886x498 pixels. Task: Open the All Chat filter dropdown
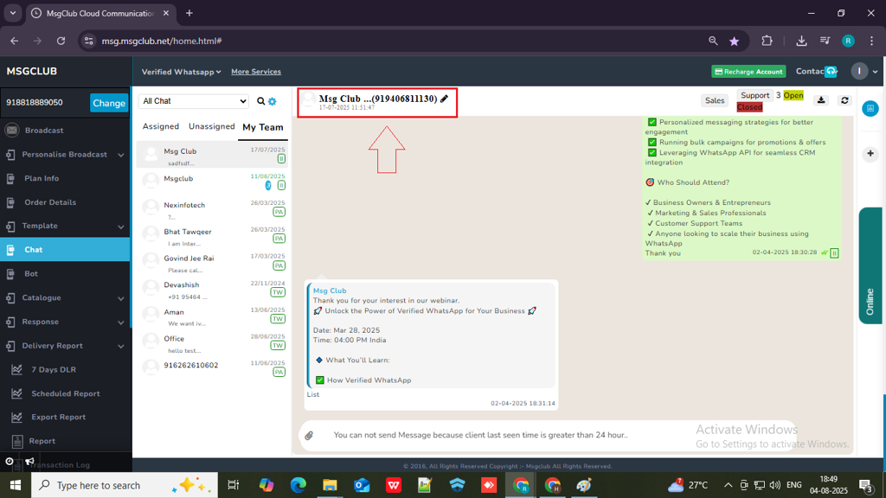(x=193, y=101)
